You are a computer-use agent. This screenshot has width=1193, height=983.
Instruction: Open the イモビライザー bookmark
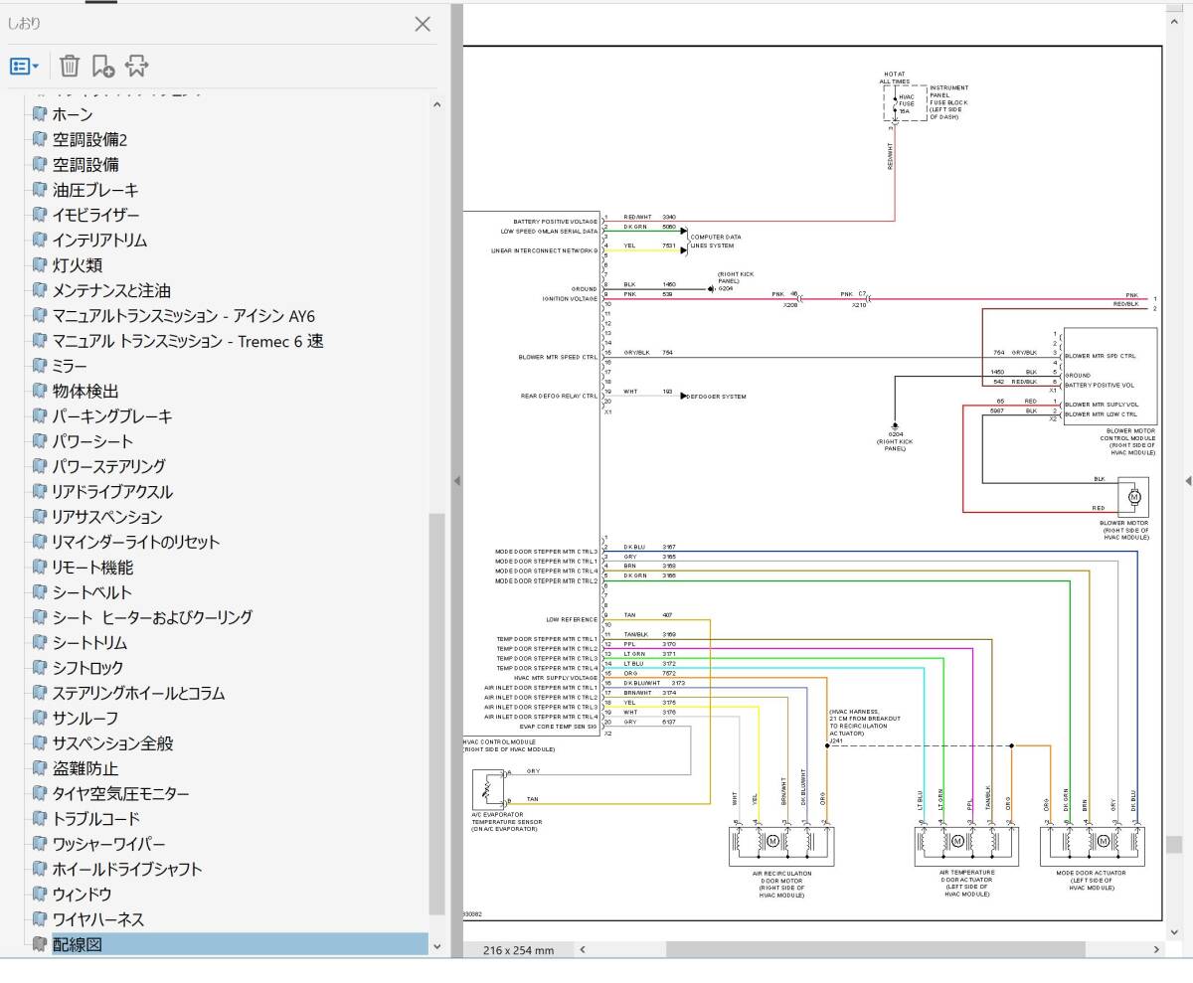point(95,215)
